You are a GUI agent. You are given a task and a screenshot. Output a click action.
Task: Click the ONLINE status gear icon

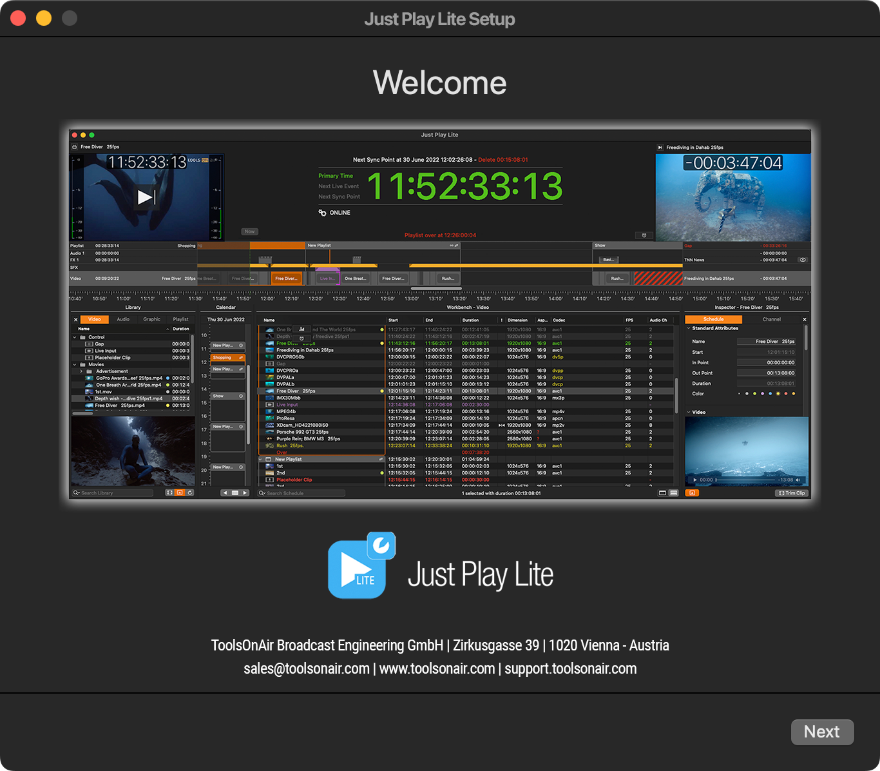[322, 213]
